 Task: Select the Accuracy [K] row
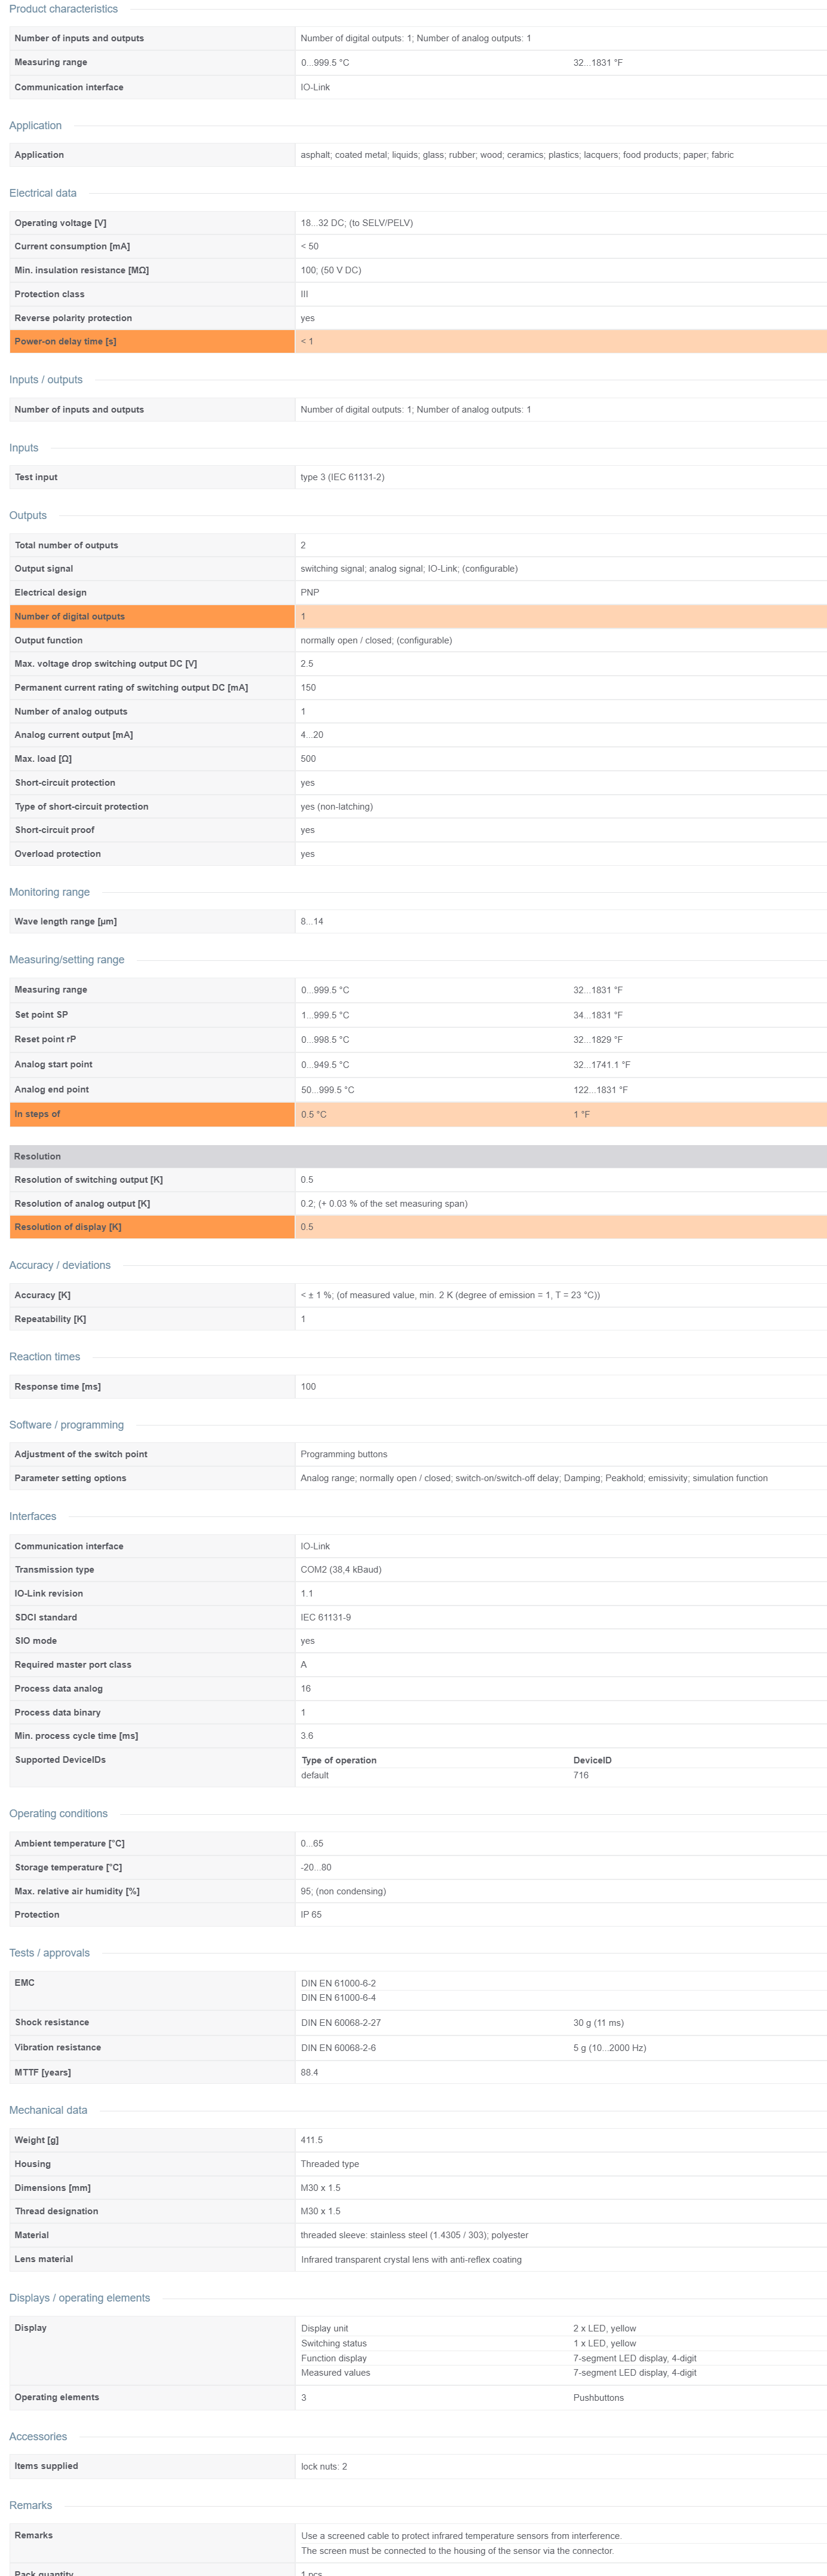[418, 1295]
